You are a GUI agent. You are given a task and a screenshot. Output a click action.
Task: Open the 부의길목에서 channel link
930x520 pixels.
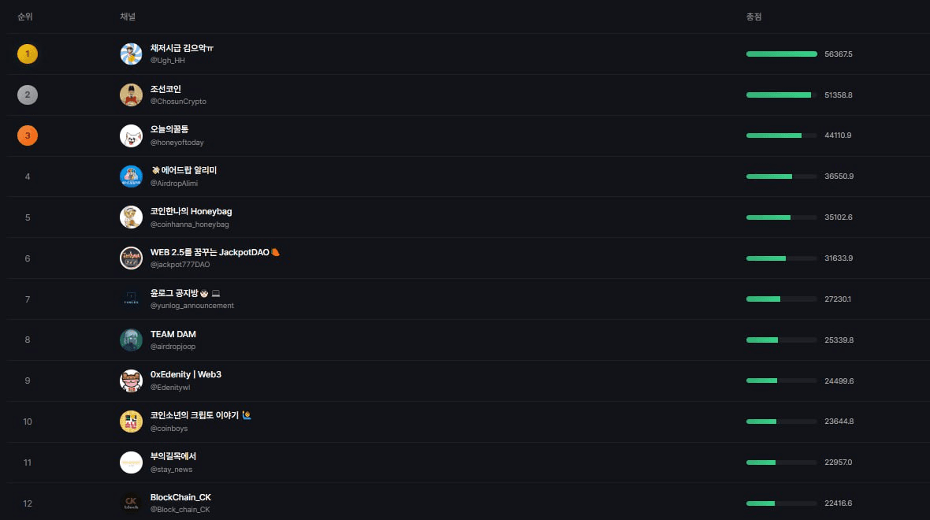click(x=173, y=456)
